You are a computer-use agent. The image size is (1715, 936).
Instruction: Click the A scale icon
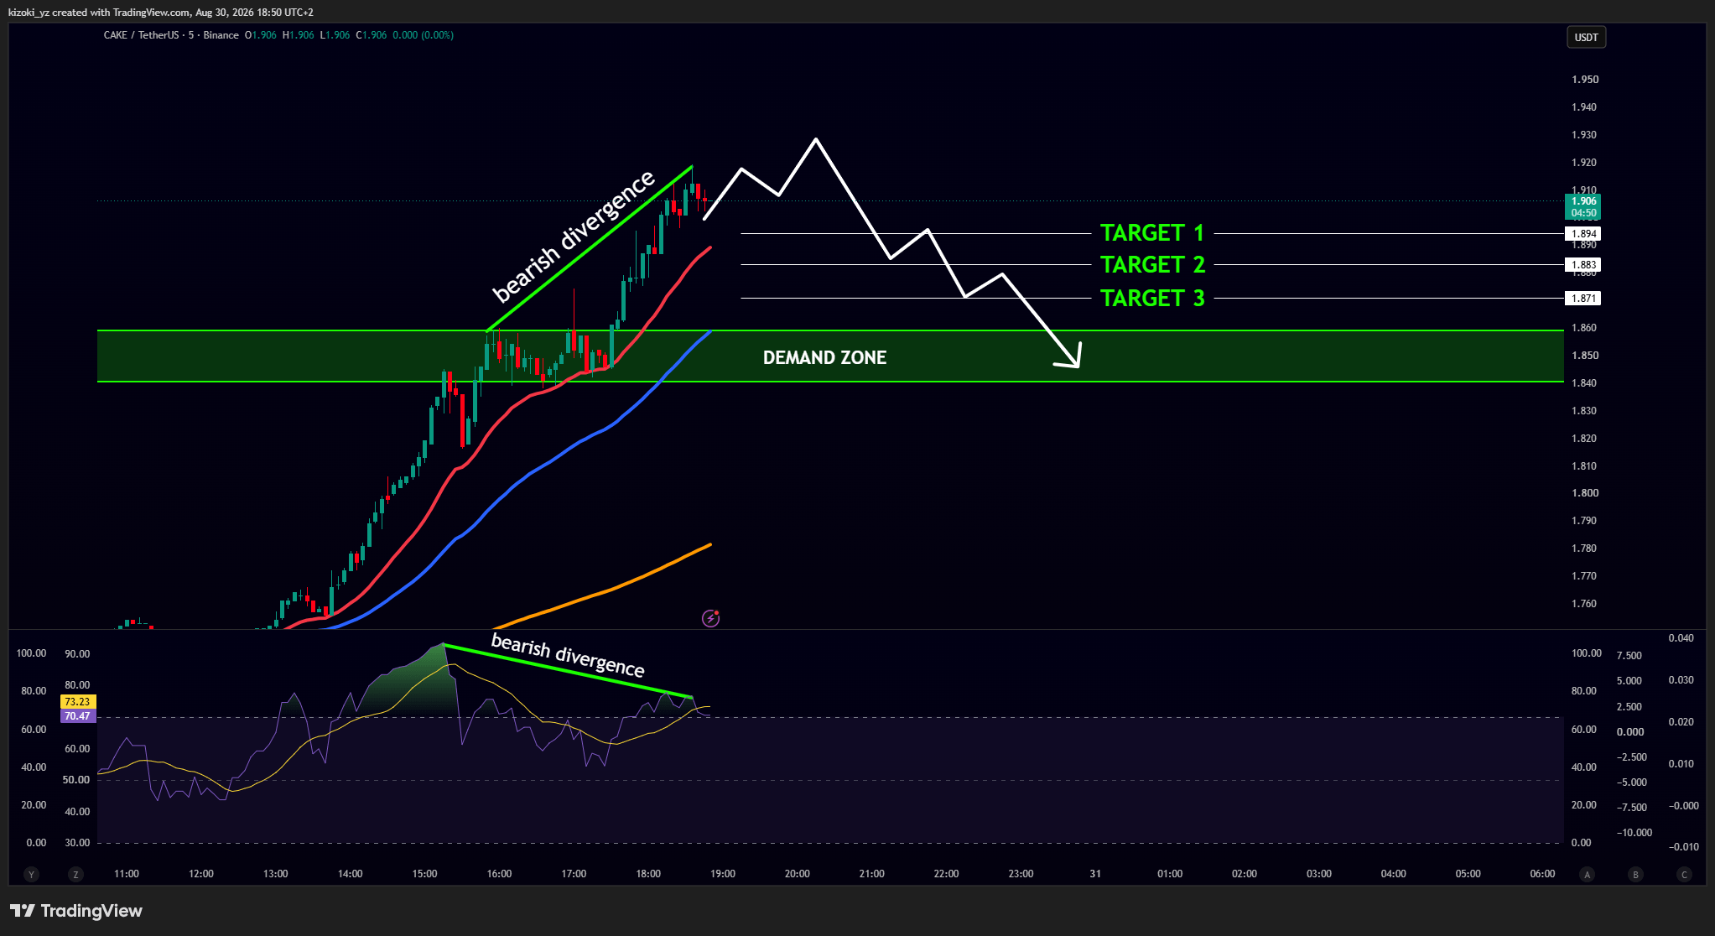click(1586, 874)
